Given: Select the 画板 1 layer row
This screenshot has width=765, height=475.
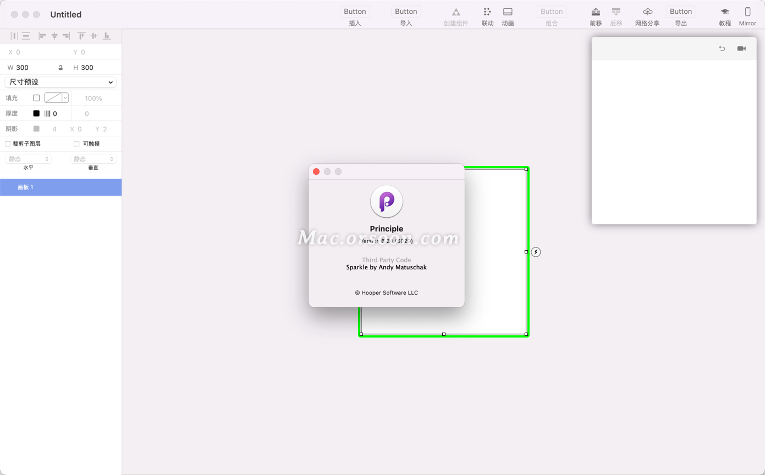Looking at the screenshot, I should [60, 187].
